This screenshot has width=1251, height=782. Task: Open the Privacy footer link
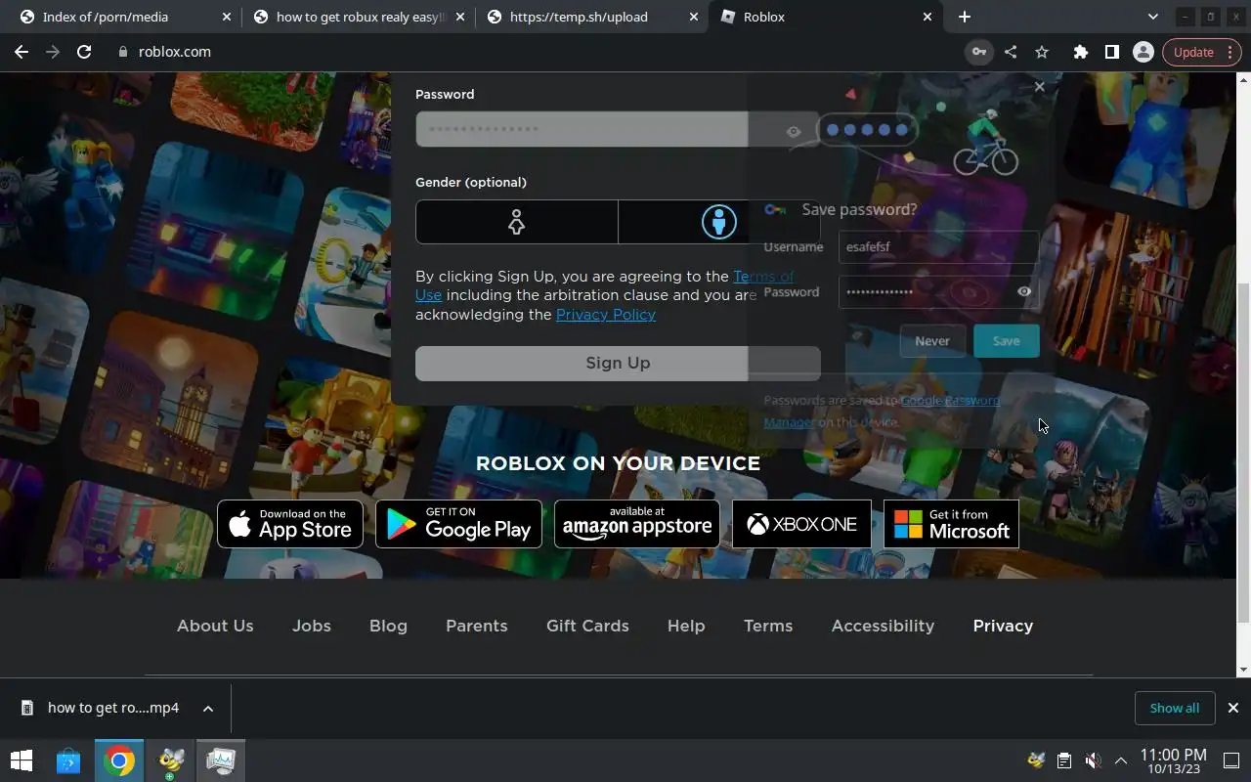point(1003,626)
